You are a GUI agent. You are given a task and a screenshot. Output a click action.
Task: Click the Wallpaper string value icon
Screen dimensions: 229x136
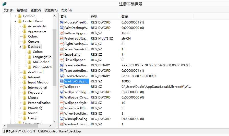tap(62, 87)
